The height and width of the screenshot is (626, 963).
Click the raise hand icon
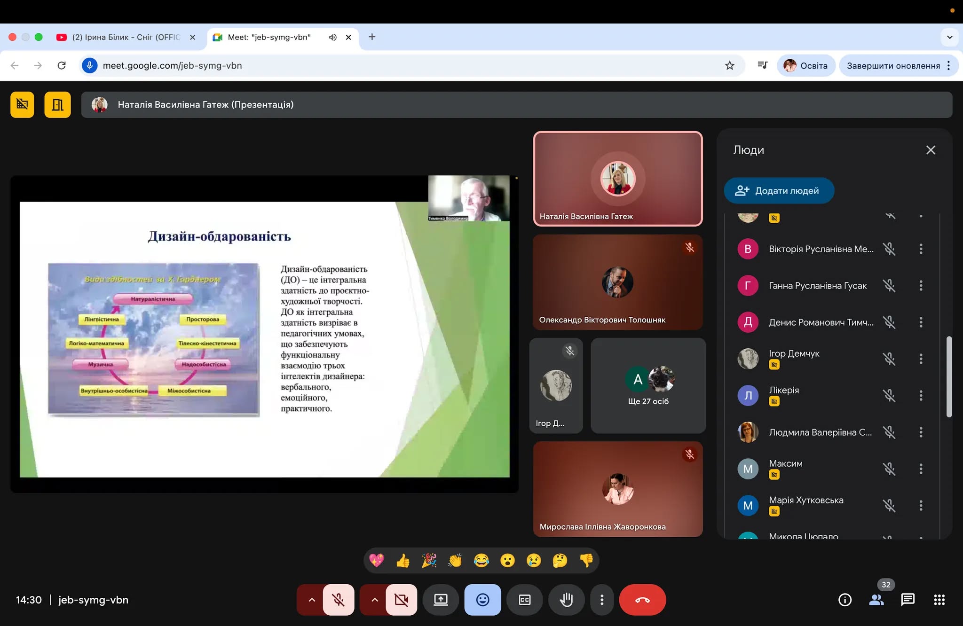click(566, 600)
